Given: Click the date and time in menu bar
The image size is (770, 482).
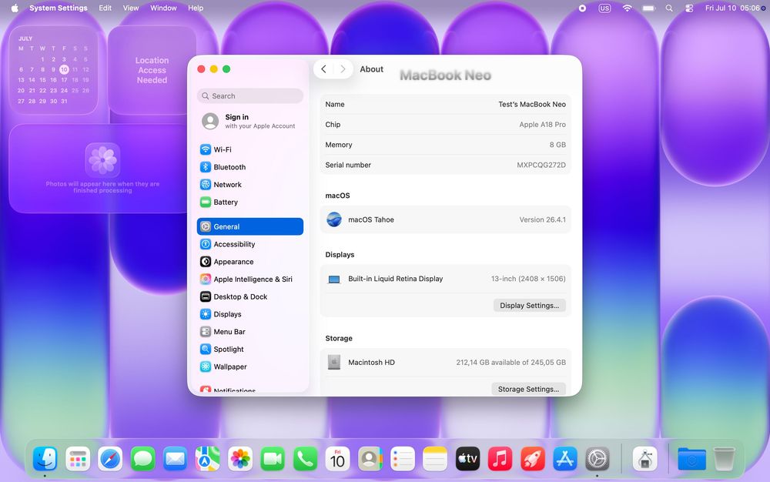Looking at the screenshot, I should pos(731,8).
